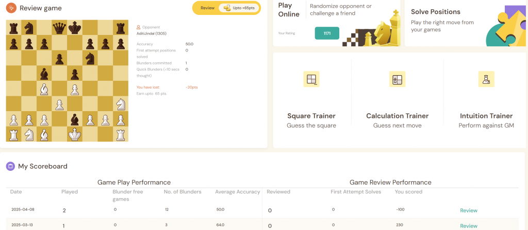Screen dimensions: 528x230
Task: Click the Intuition Trainer title
Action: tap(486, 116)
